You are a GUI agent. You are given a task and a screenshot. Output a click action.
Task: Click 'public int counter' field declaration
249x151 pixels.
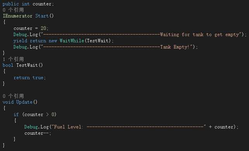tap(28, 4)
